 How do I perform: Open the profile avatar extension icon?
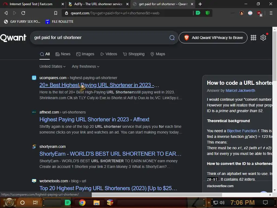pyautogui.click(x=242, y=13)
